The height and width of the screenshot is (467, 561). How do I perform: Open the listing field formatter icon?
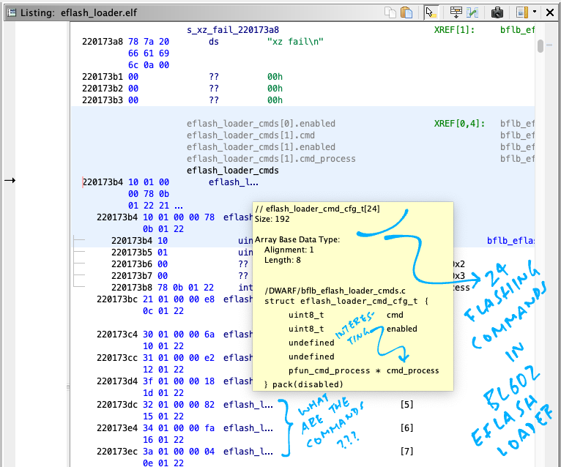(x=456, y=12)
